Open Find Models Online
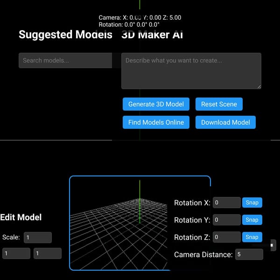Viewport: 280px width, 280px height. (156, 122)
